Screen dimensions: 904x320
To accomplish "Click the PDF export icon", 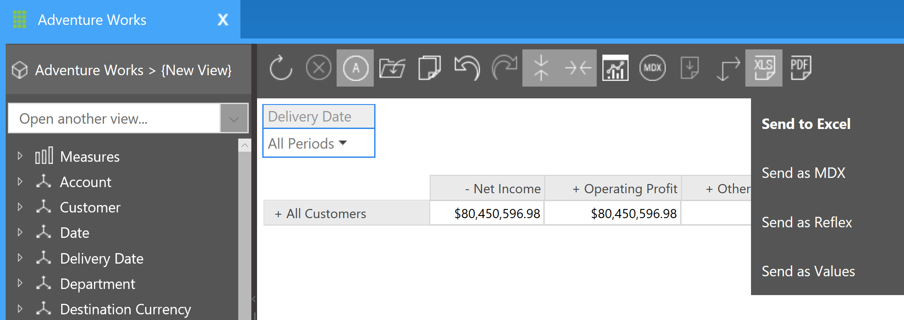I will pyautogui.click(x=801, y=68).
